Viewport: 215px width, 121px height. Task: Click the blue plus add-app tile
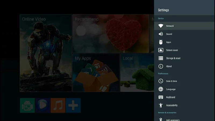(73, 105)
